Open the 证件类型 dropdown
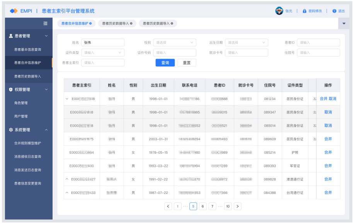354x224 pixels. tap(103, 53)
